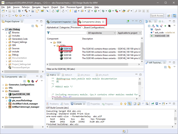Click the red checkmark icon in Components view

37,81
